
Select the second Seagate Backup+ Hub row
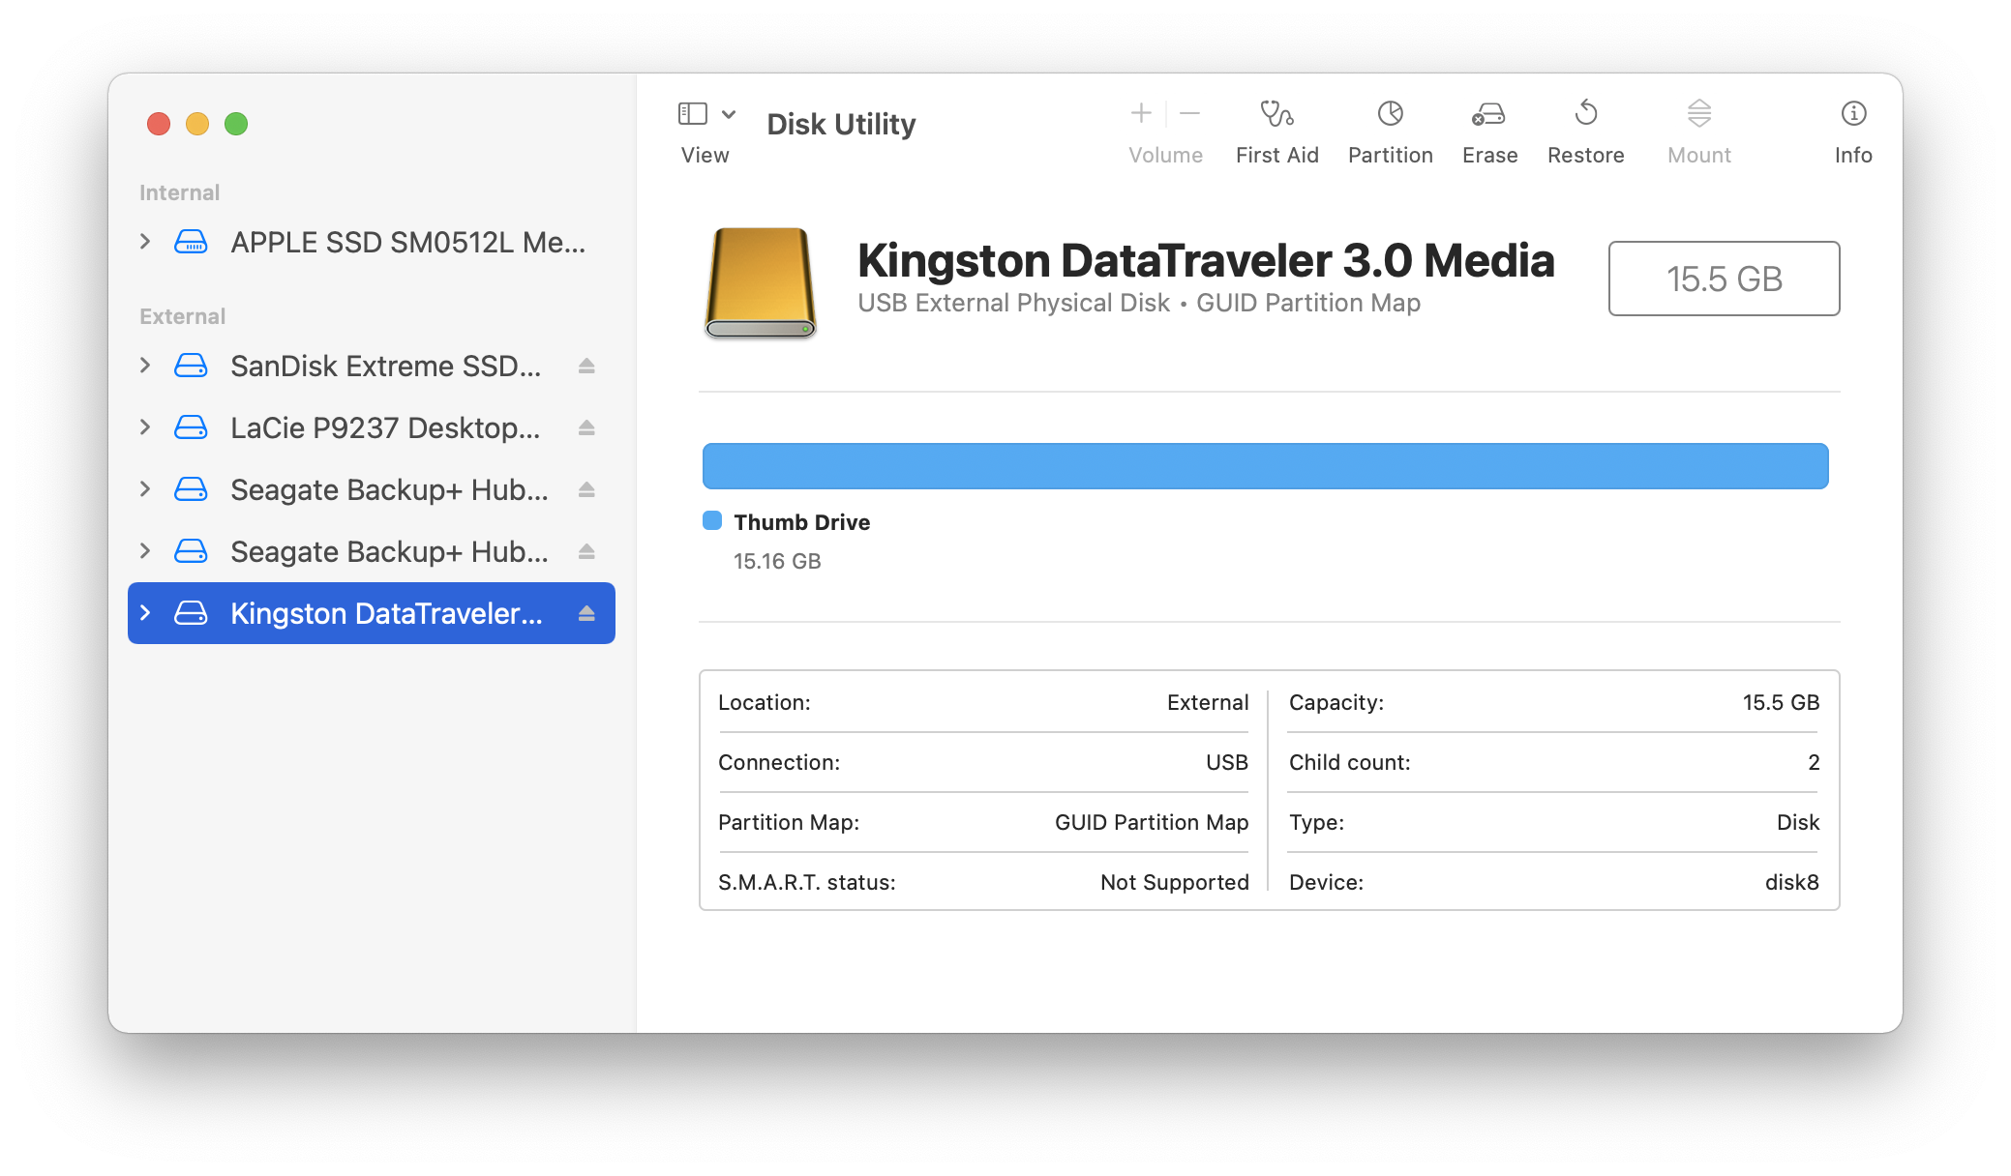372,551
